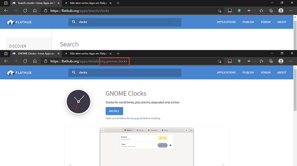This screenshot has width=297, height=166.
Task: Open PUBLISH on search results page
Action: pos(248,22)
